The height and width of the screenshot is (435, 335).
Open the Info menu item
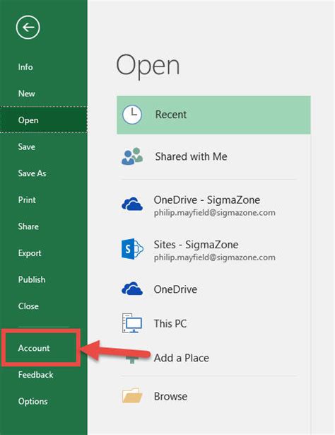(x=25, y=67)
